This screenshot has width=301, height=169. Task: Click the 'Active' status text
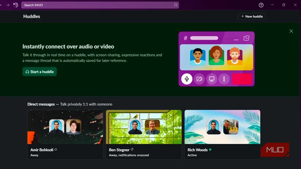pyautogui.click(x=192, y=155)
